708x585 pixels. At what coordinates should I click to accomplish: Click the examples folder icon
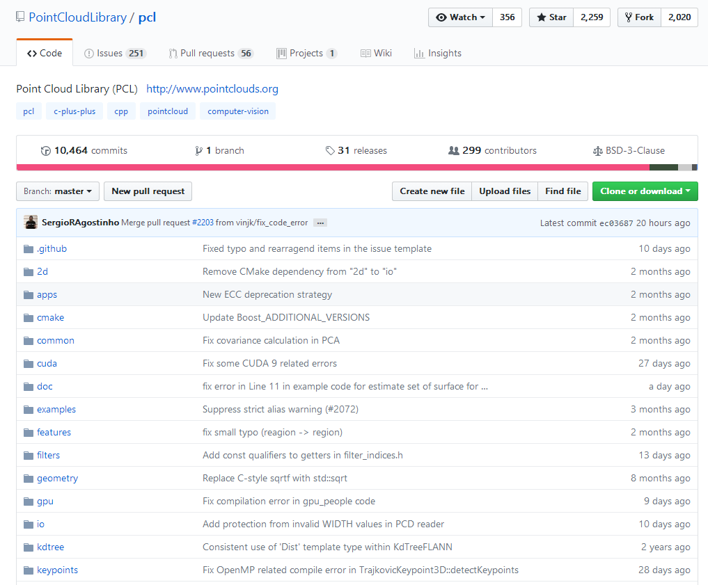tap(29, 410)
